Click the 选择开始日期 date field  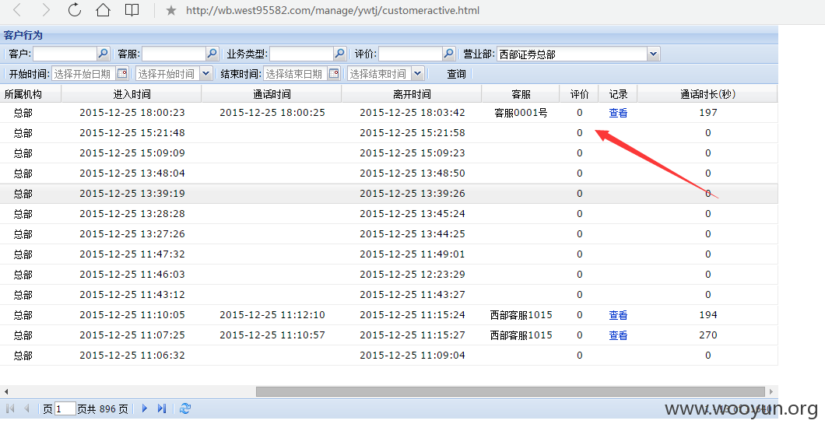(x=84, y=74)
